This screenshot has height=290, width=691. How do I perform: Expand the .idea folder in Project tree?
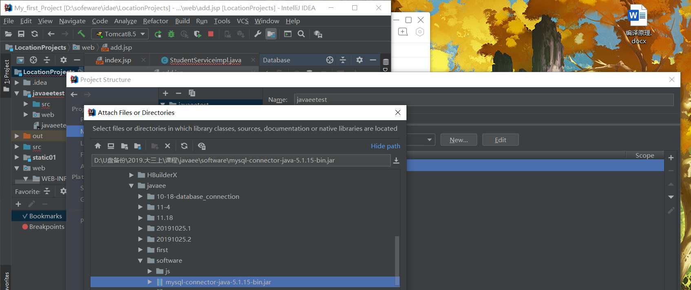click(x=17, y=83)
